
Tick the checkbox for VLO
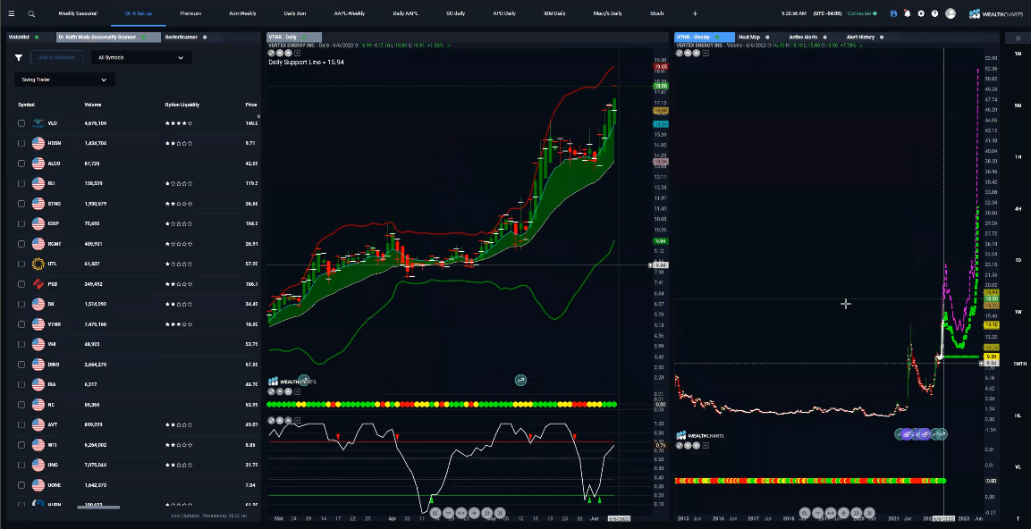tap(21, 123)
